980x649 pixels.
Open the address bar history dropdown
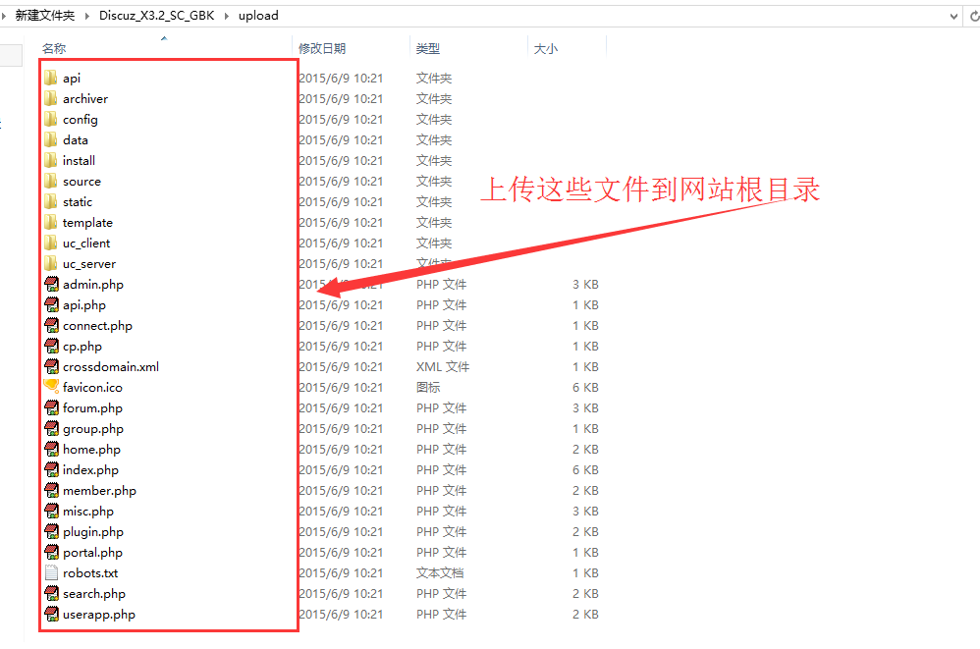[x=953, y=16]
